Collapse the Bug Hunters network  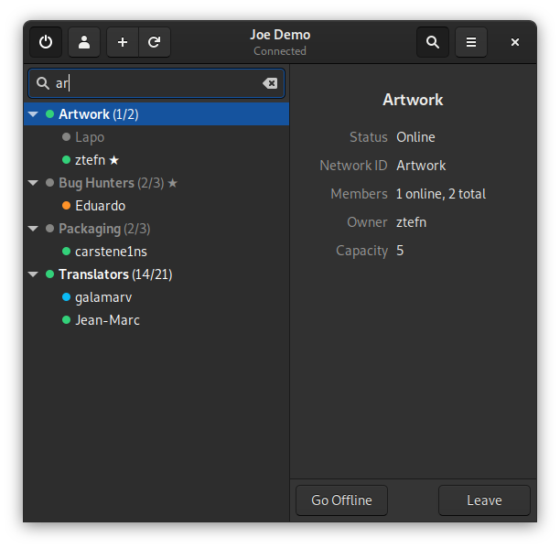click(x=33, y=183)
